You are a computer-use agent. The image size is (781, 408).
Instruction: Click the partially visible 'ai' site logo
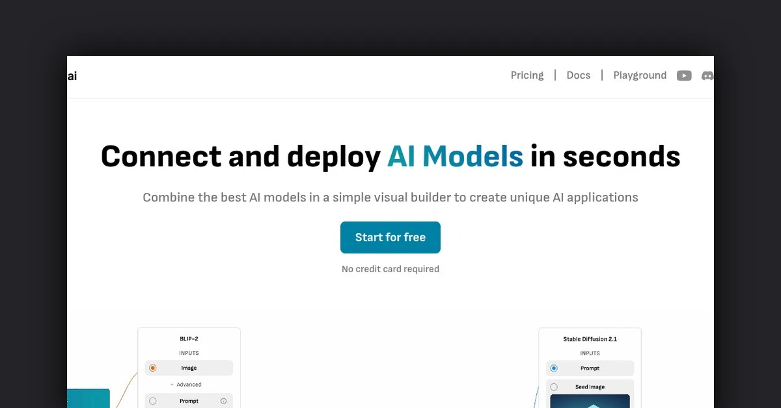pos(72,76)
